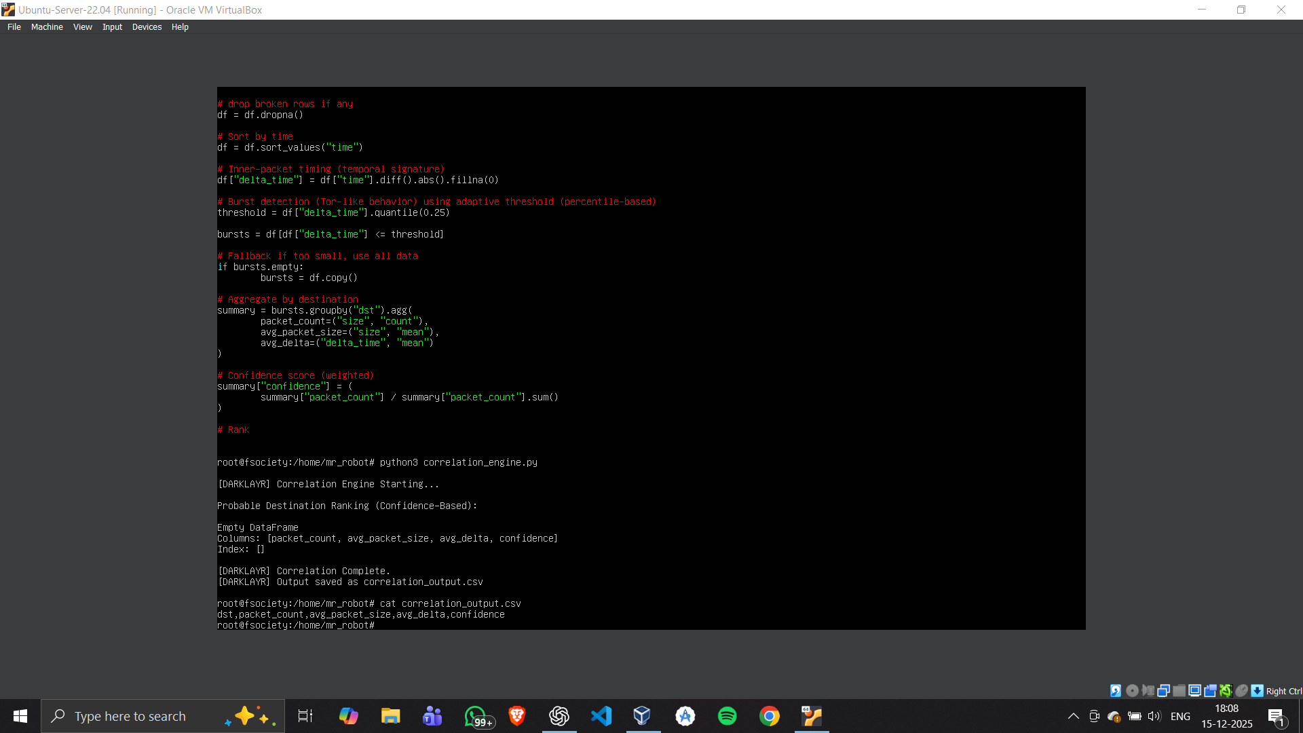Open the Windows Start menu
The width and height of the screenshot is (1303, 733).
click(20, 716)
